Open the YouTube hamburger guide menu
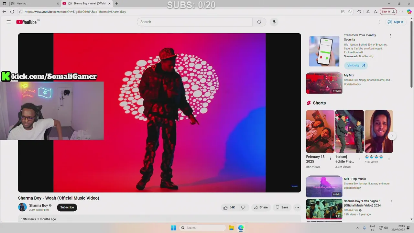The width and height of the screenshot is (414, 233). tap(9, 22)
